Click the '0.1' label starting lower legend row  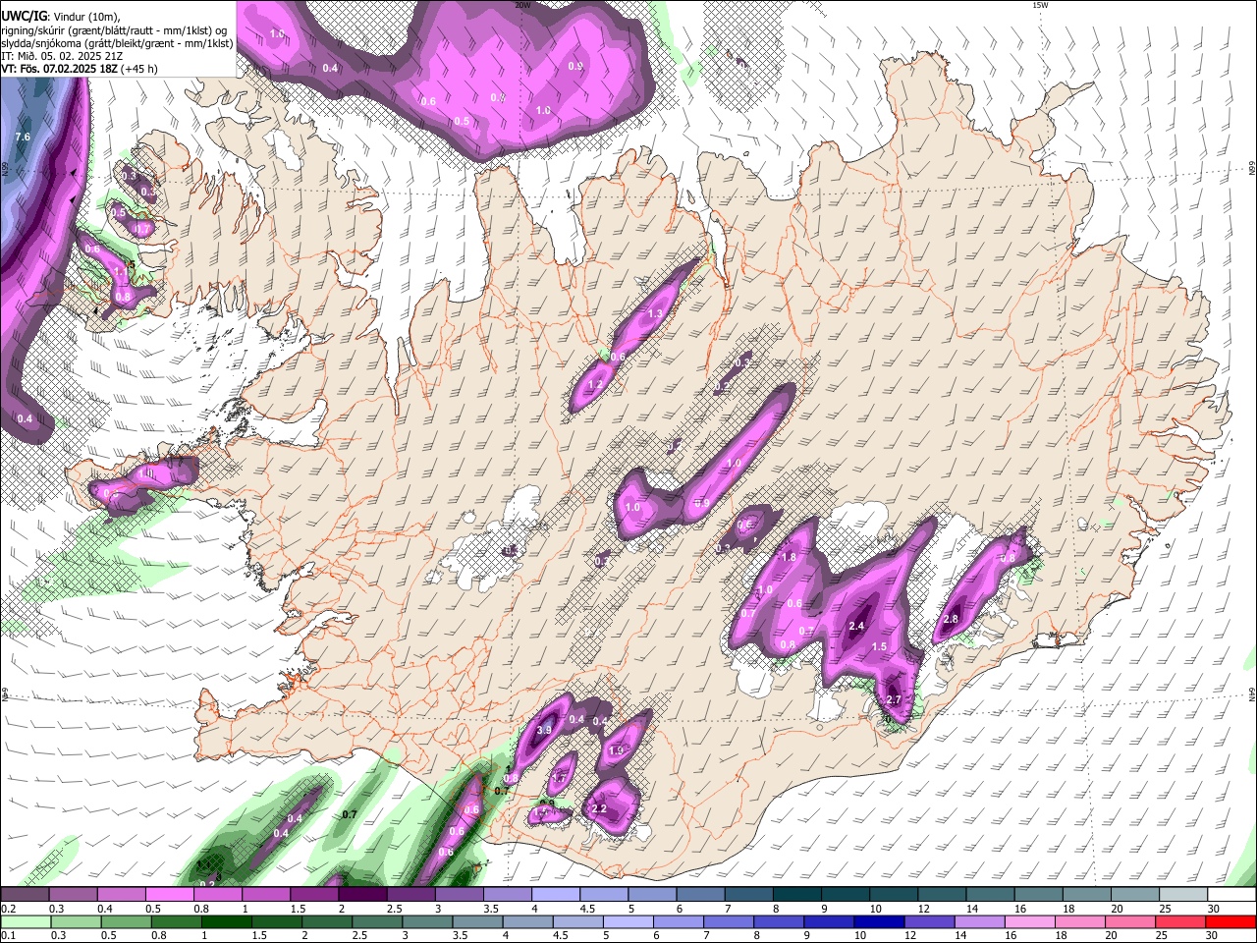(x=9, y=935)
